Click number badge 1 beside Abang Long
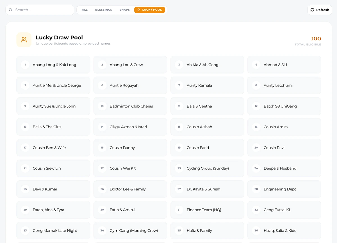 coord(25,65)
